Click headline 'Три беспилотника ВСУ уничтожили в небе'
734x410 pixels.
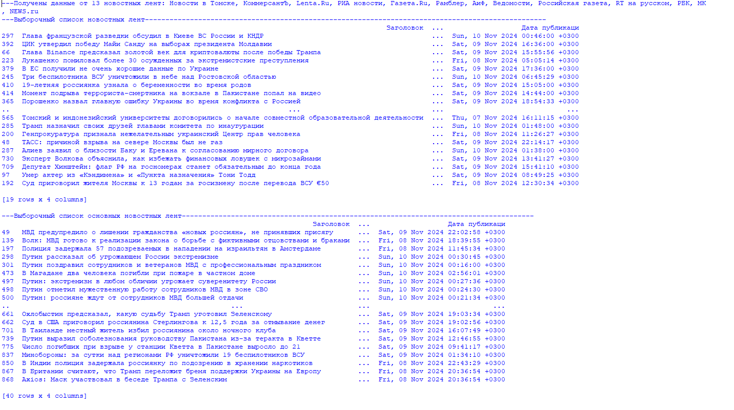click(149, 77)
